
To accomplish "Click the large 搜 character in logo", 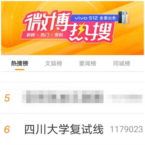I will [101, 31].
